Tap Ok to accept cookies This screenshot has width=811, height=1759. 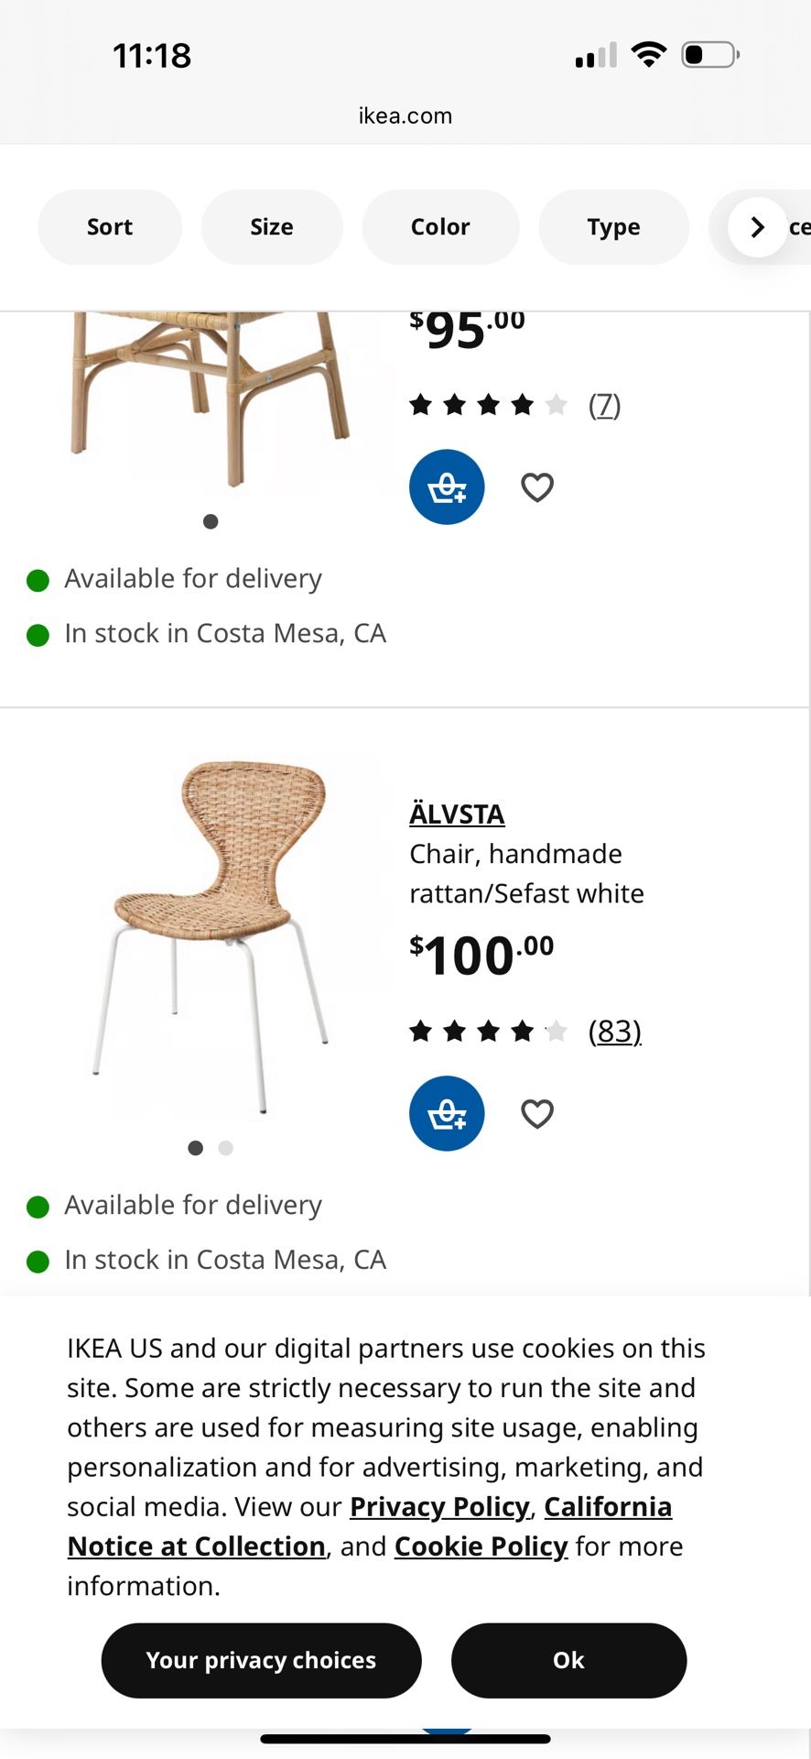[x=568, y=1660]
